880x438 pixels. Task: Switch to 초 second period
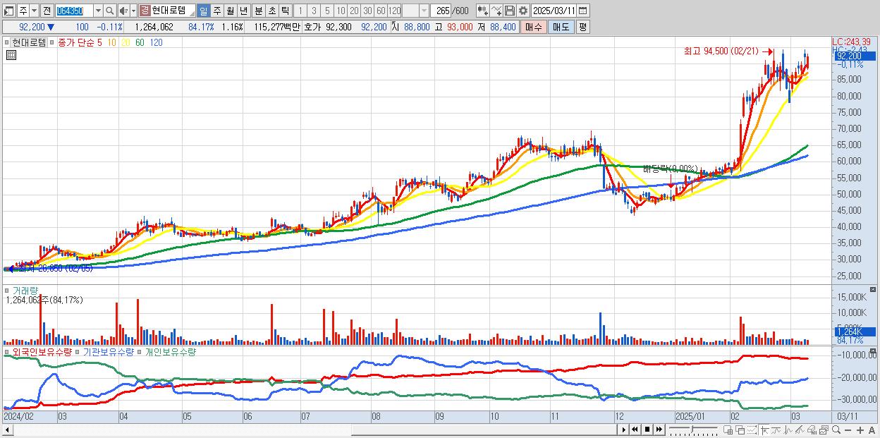coord(272,11)
